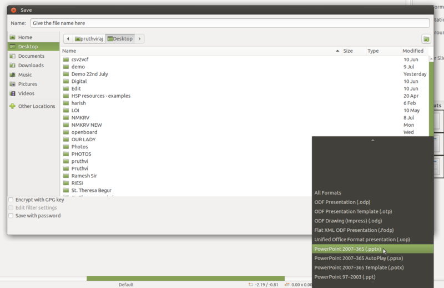The height and width of the screenshot is (288, 444).
Task: Select the RIESI folder
Action: coord(187,183)
